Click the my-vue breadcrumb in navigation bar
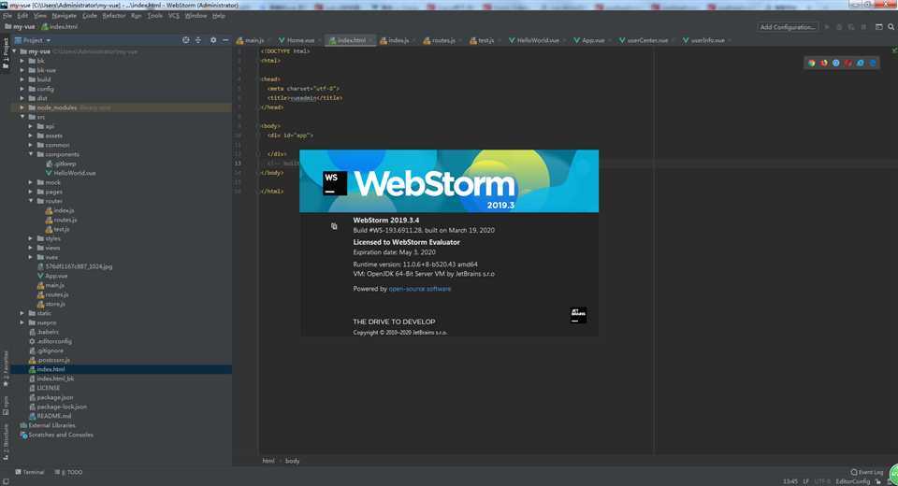Screen dimensions: 898x486 20,27
